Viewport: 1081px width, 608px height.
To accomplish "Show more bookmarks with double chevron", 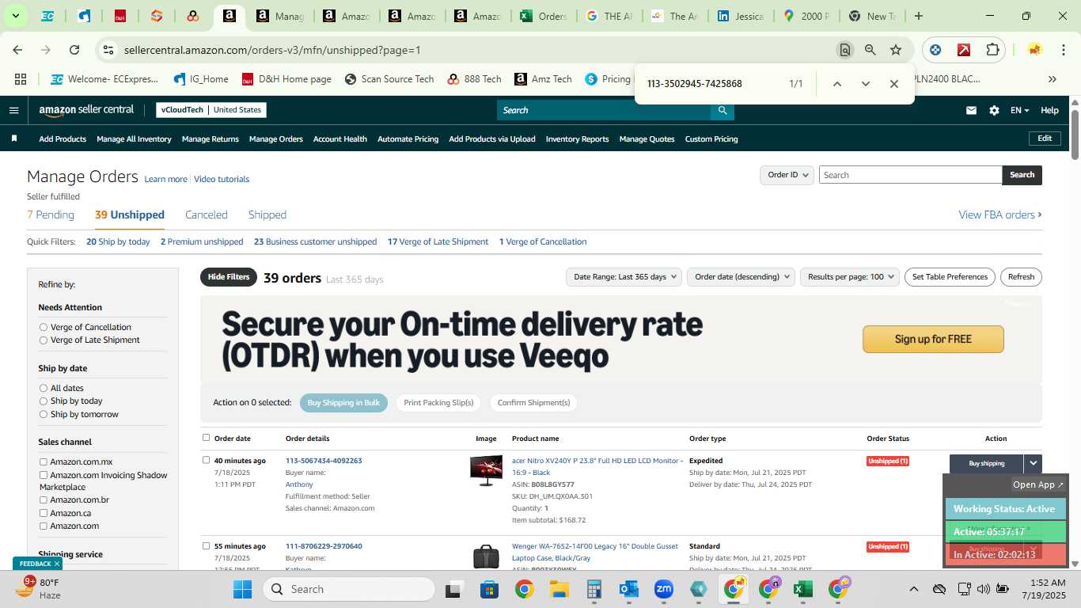I will tap(1052, 79).
